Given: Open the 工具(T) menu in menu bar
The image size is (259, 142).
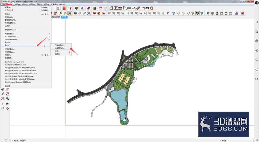Looking at the screenshot, I should 39,4.
